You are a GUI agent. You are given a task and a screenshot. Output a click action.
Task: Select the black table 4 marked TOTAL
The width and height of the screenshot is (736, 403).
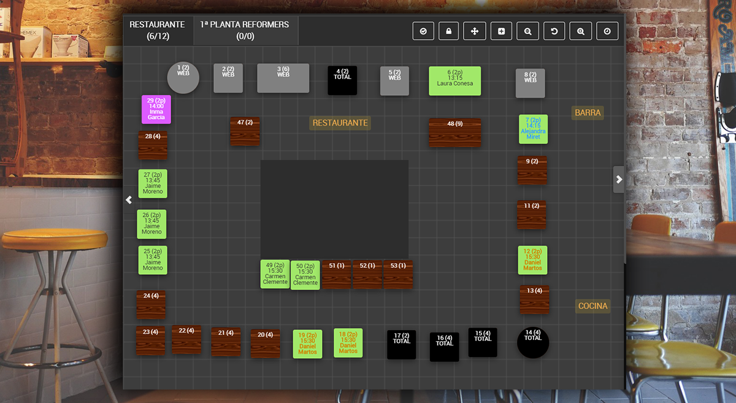coord(342,80)
